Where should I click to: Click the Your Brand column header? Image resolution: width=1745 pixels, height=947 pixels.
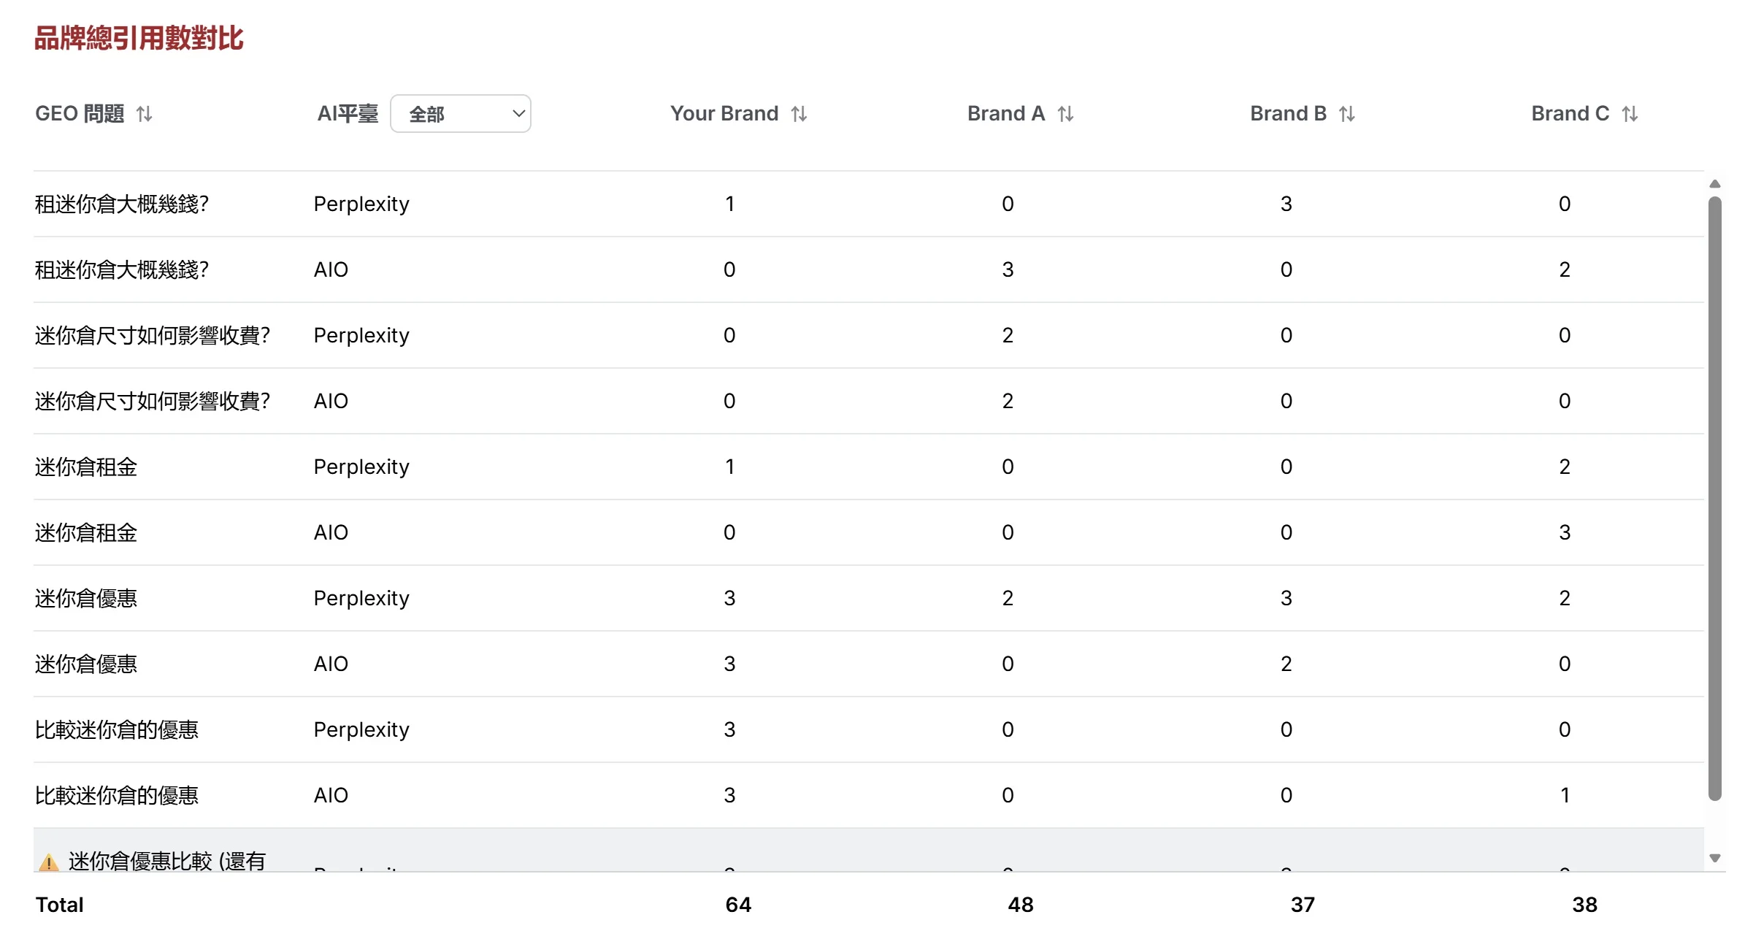pyautogui.click(x=724, y=114)
